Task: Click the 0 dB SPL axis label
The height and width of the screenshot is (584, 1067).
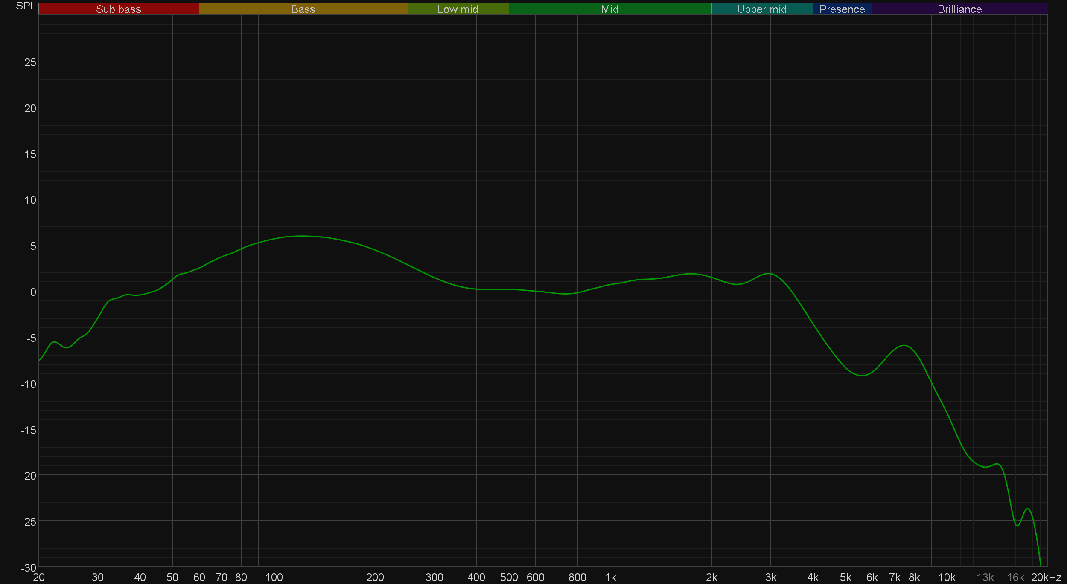Action: [33, 292]
